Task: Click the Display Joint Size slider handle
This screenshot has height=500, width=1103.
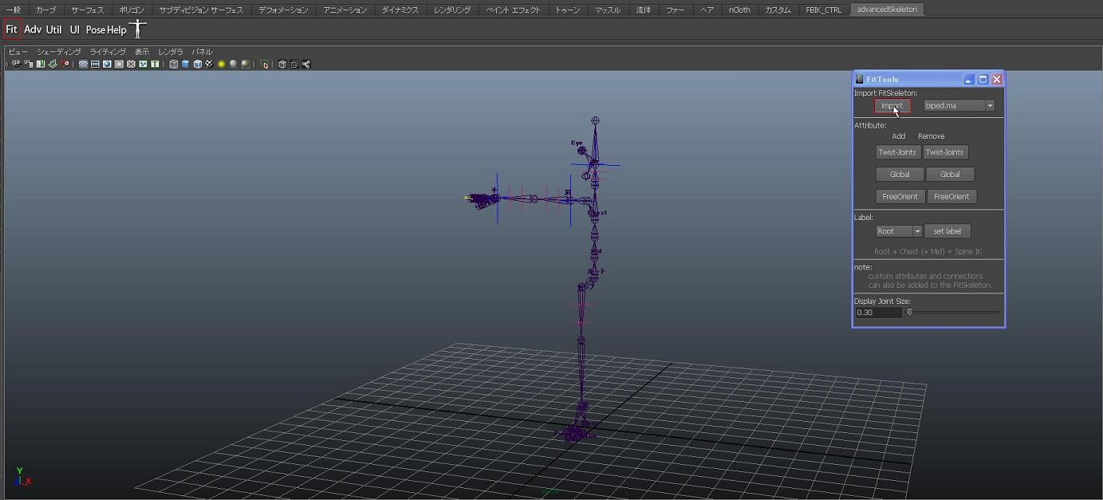Action: pyautogui.click(x=909, y=313)
